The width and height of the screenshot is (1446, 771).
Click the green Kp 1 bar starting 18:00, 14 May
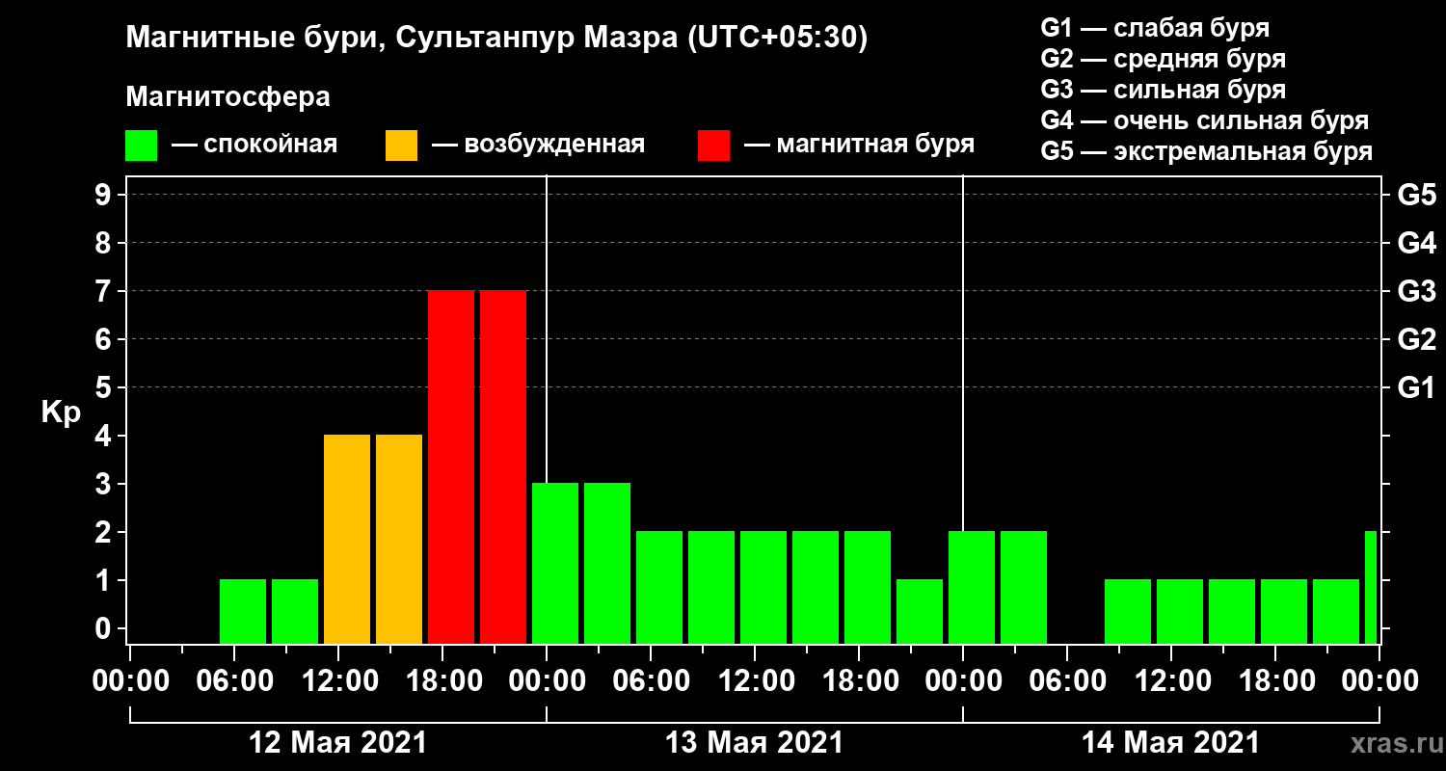pos(1284,611)
